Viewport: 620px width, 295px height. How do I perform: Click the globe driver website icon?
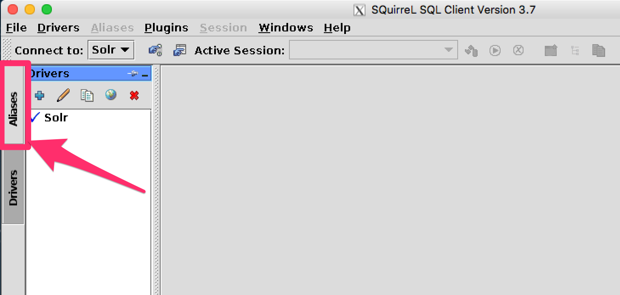tap(111, 95)
